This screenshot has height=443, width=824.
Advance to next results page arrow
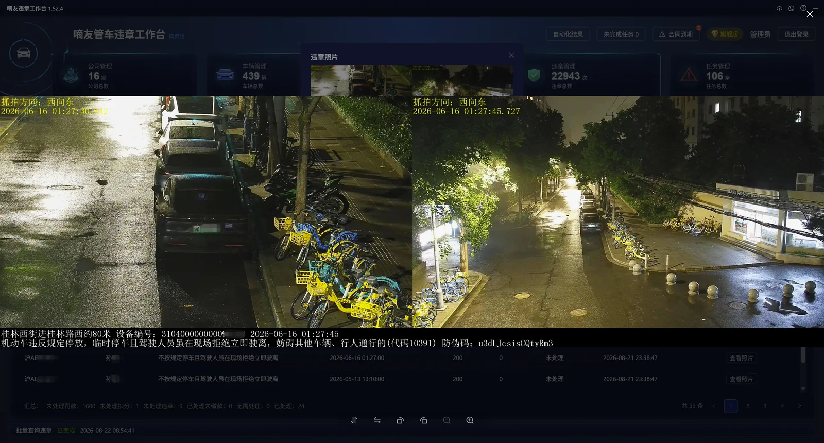pos(799,406)
